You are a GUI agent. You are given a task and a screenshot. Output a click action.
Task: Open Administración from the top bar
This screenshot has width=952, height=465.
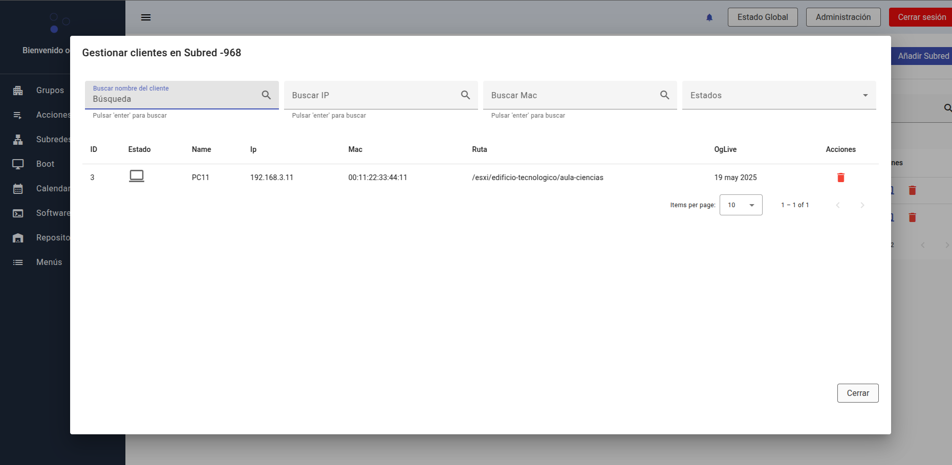(843, 17)
